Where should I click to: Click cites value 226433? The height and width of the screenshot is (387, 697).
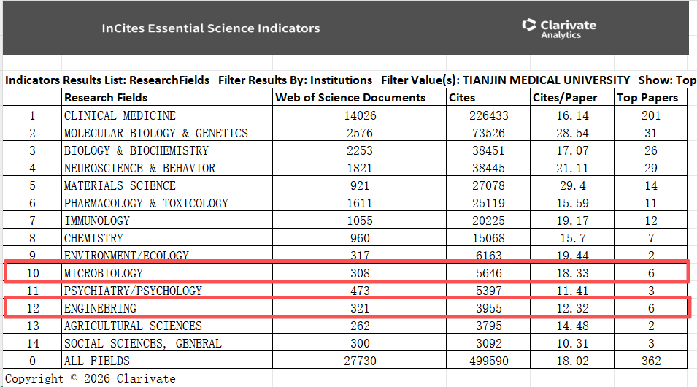point(488,115)
